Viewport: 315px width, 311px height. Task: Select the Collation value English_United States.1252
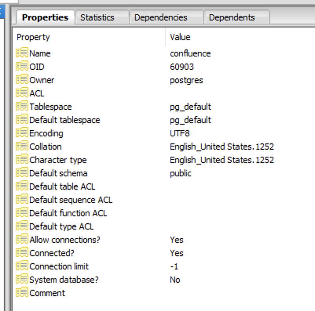coord(222,146)
